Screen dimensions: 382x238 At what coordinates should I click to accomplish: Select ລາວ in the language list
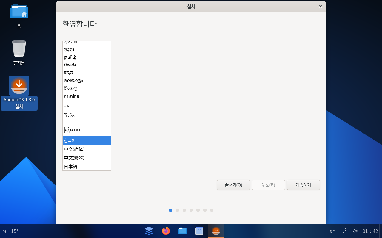click(x=87, y=106)
